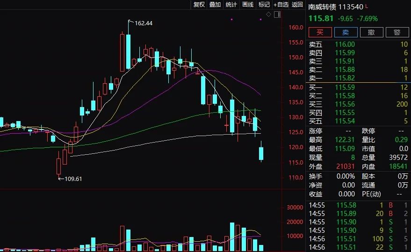Click the 警 alert button
This screenshot has width=411, height=252.
(x=397, y=32)
